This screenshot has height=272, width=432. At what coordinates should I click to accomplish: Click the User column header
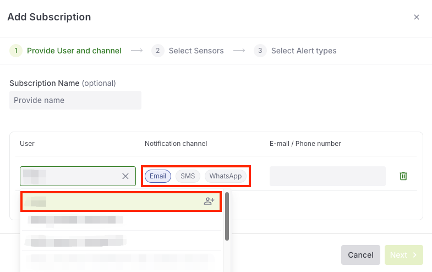[27, 144]
